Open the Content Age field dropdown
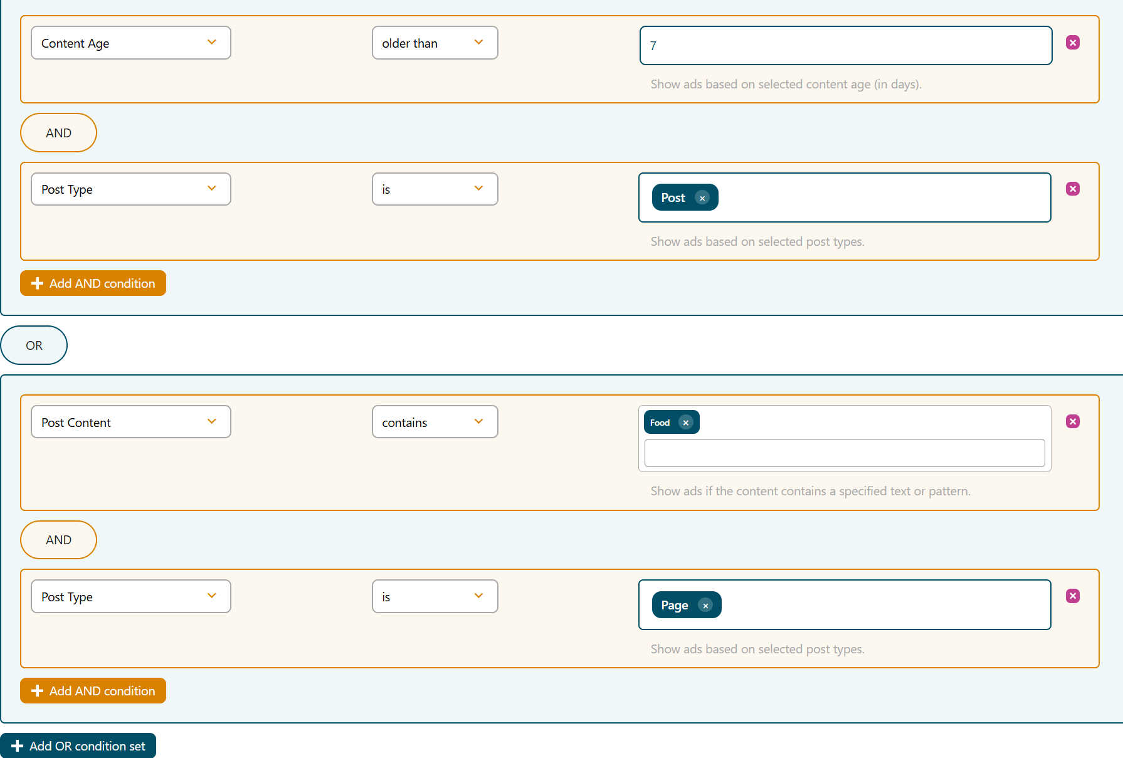This screenshot has height=758, width=1123. tap(130, 43)
